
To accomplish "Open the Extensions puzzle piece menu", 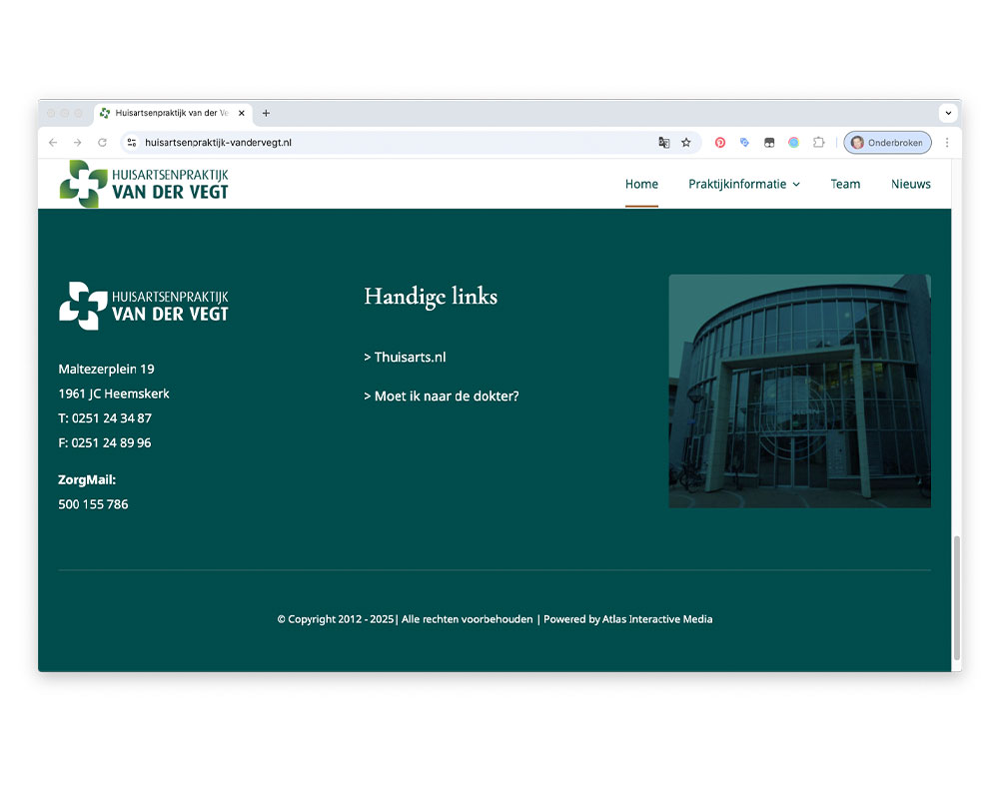I will point(818,143).
